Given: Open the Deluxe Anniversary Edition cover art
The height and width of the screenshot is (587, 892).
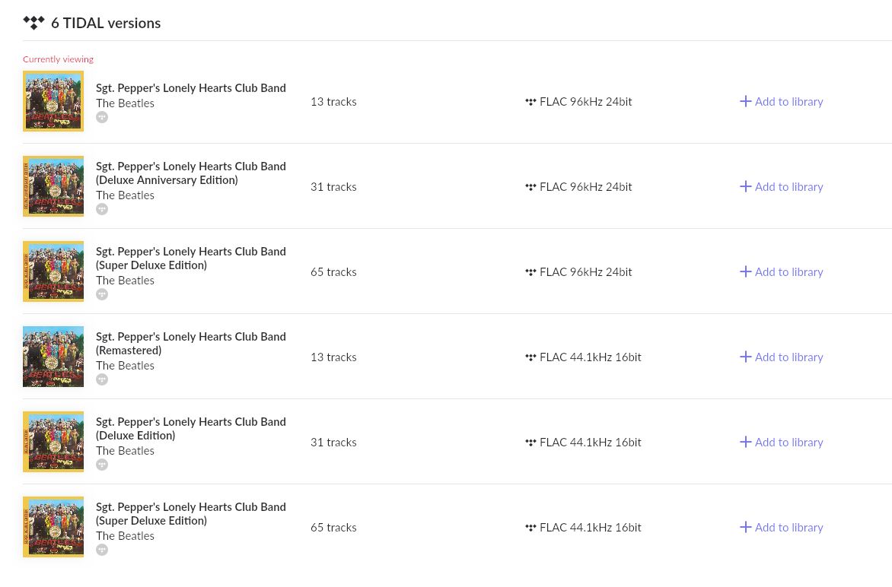Looking at the screenshot, I should [53, 186].
